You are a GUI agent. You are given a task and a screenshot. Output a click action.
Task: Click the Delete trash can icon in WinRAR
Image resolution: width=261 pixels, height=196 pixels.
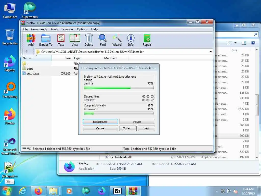(89, 40)
